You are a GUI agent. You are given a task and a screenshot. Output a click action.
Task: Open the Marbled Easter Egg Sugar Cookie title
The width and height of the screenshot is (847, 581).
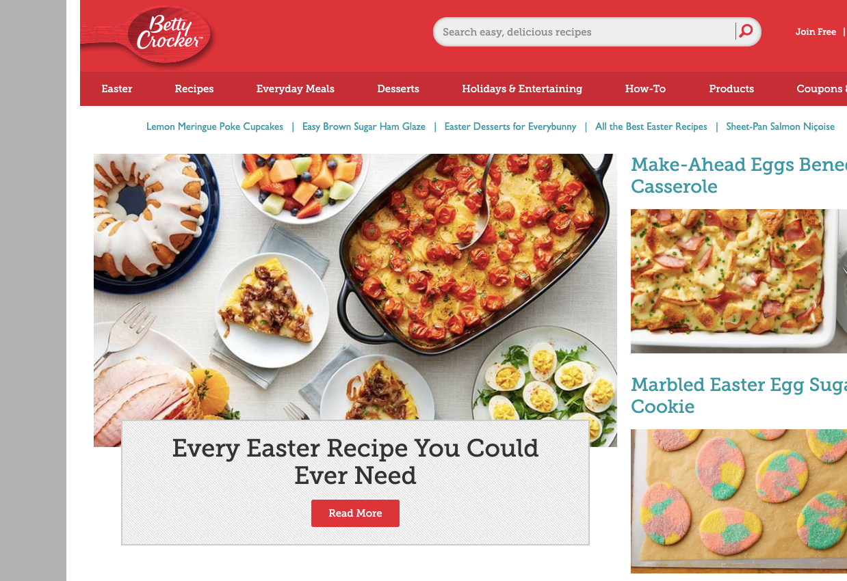pos(739,395)
